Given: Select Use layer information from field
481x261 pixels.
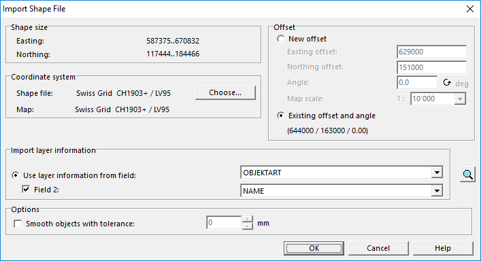Looking at the screenshot, I should point(15,175).
